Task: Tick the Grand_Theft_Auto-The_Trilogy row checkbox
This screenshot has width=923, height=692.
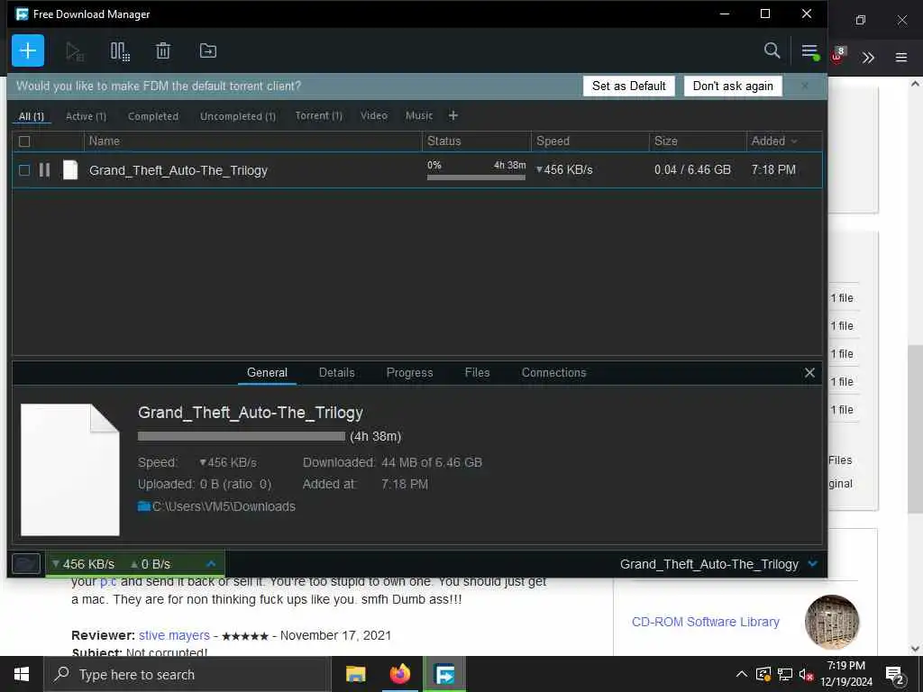Action: pos(24,170)
